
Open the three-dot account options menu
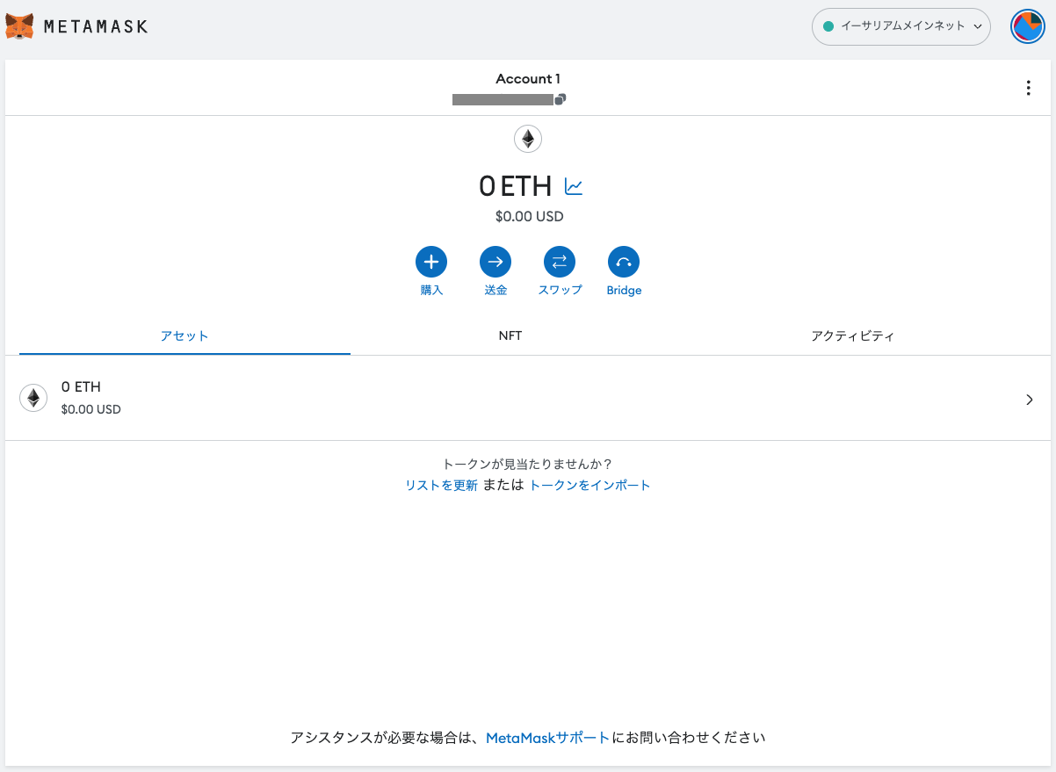click(x=1029, y=88)
